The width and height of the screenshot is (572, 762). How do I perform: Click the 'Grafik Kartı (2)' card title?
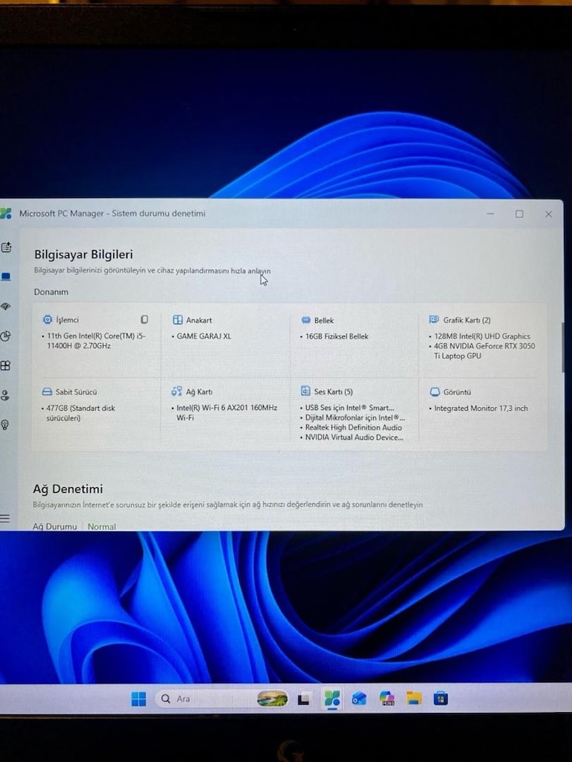point(466,320)
